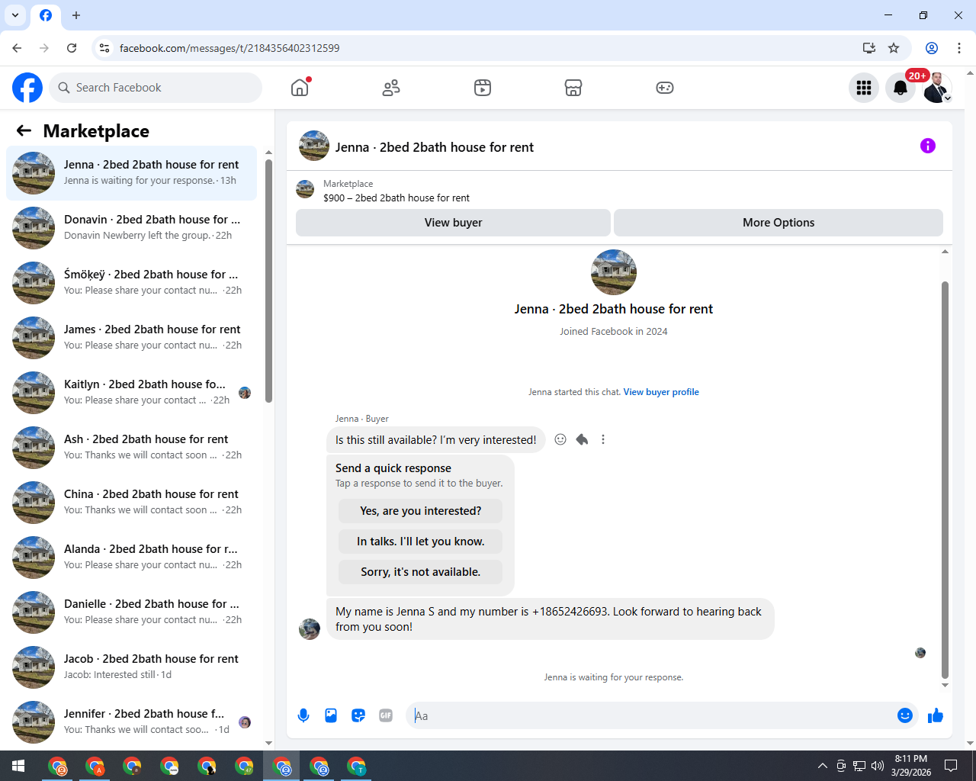Screen dimensions: 976x781
Task: Attach a photo with the image icon
Action: click(331, 715)
